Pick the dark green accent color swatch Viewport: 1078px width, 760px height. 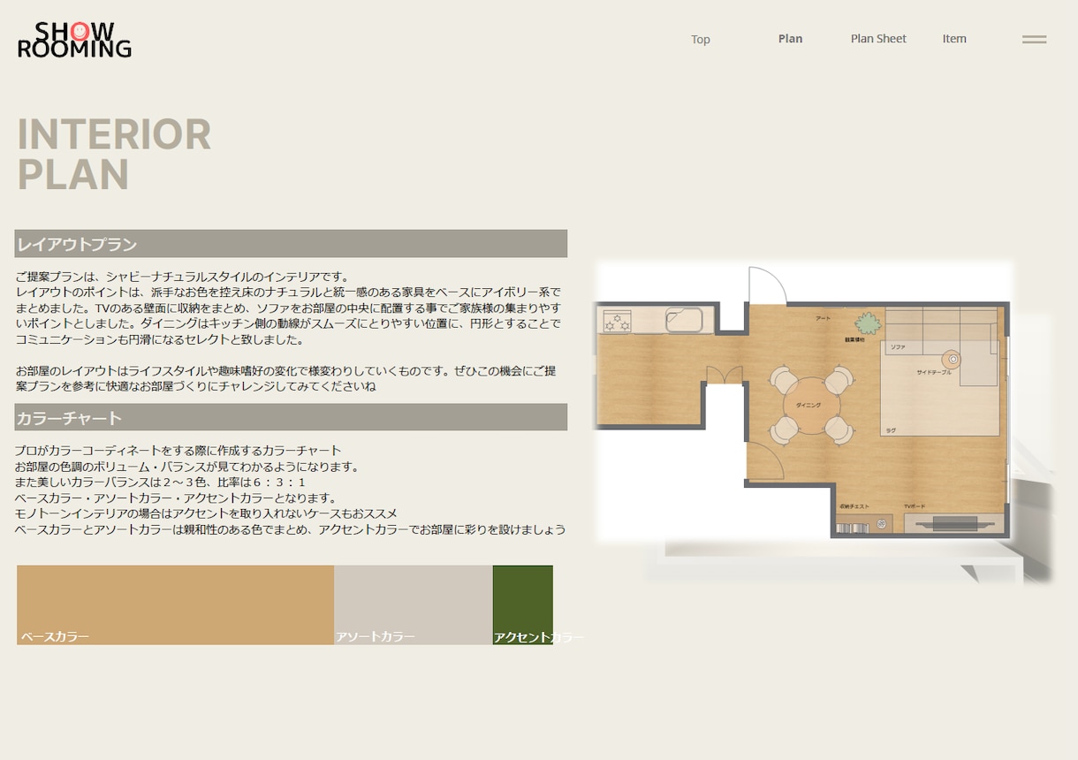(523, 604)
